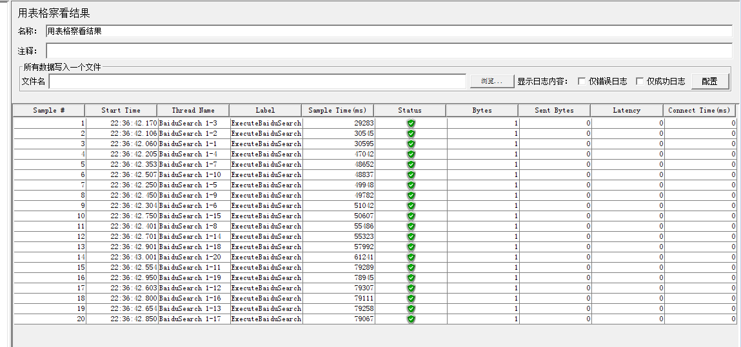Select the thread name cell BaiduSearch 1-20

point(194,258)
